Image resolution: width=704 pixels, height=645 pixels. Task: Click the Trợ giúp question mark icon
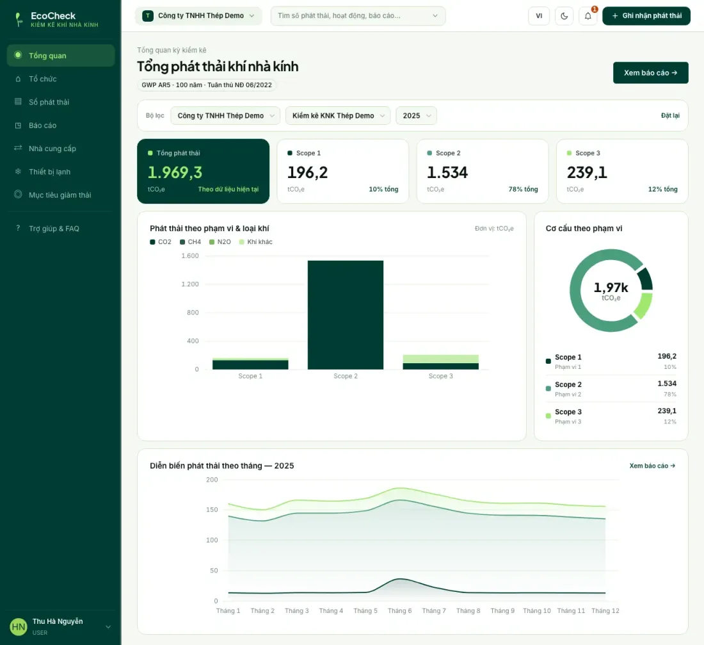pyautogui.click(x=18, y=228)
